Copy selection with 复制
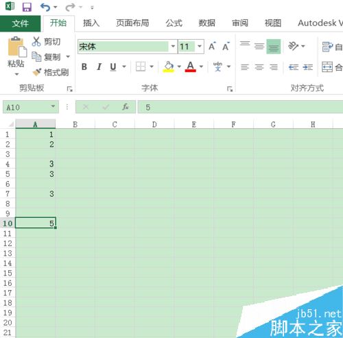This screenshot has width=343, height=338. point(46,57)
